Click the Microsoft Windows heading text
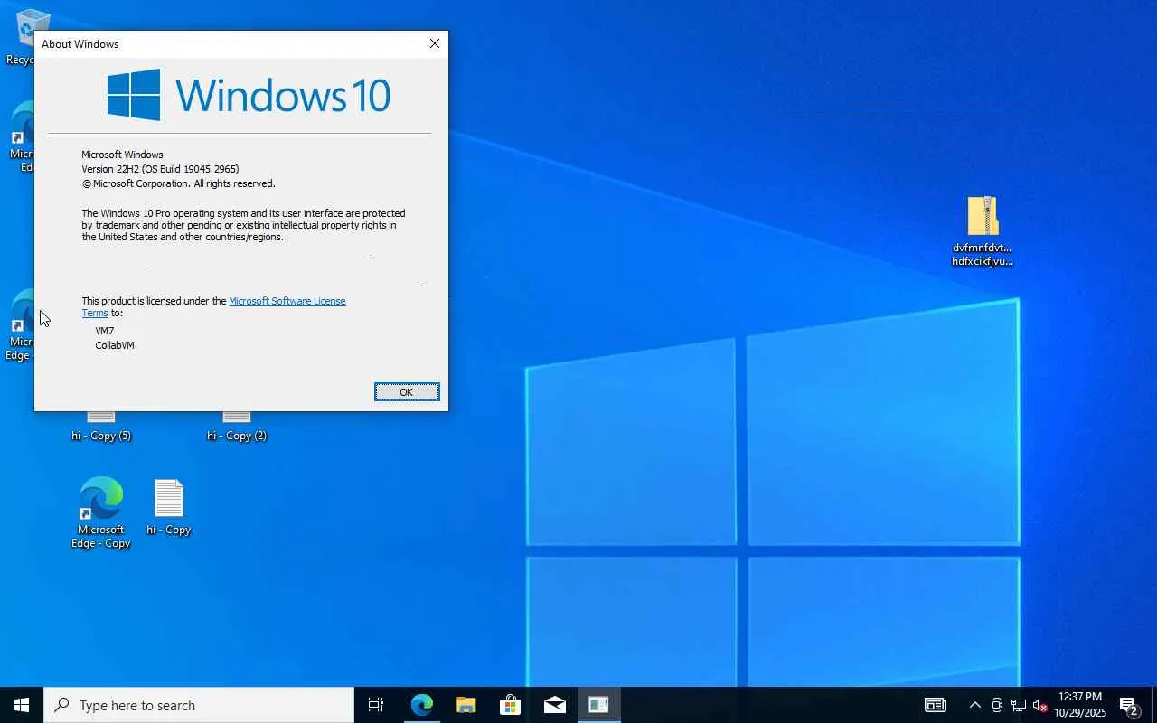Screen dimensions: 1157x723 pos(122,155)
